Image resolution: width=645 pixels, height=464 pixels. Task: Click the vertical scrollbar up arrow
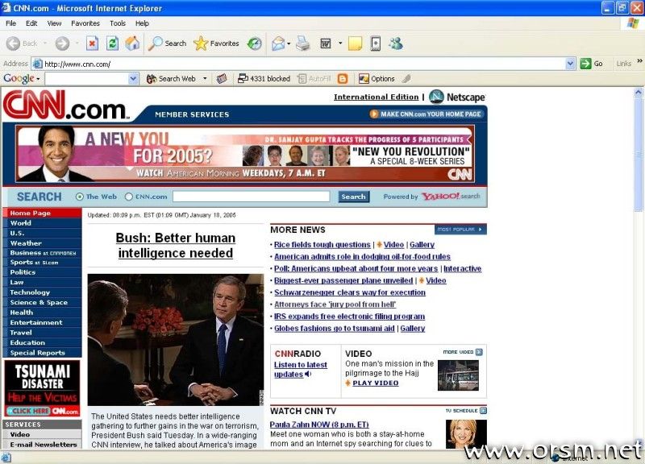[639, 92]
